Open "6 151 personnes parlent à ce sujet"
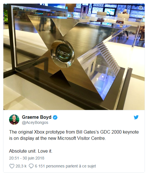148x176 pixels. click(65, 166)
